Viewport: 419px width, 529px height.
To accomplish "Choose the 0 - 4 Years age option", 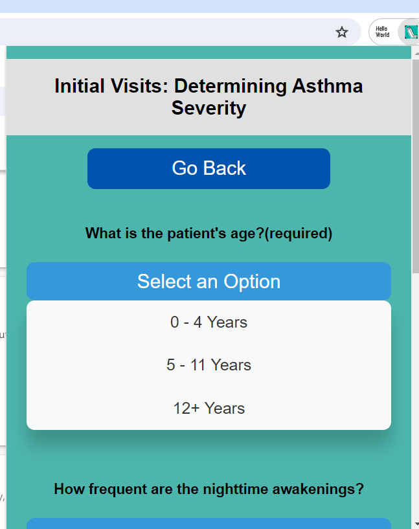I will (x=209, y=322).
